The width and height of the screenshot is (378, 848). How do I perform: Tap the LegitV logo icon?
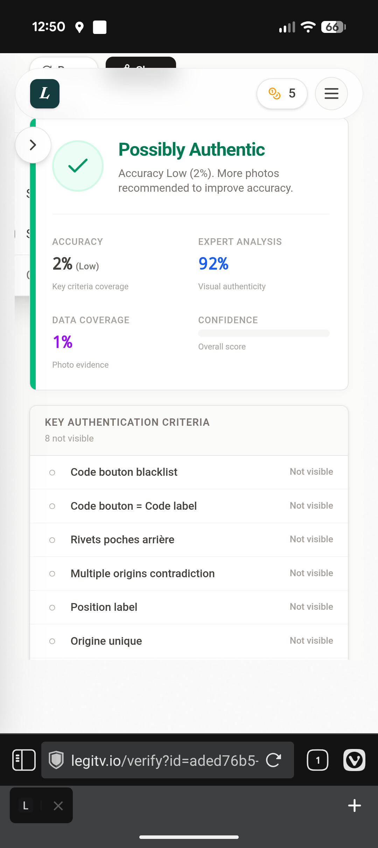(45, 94)
